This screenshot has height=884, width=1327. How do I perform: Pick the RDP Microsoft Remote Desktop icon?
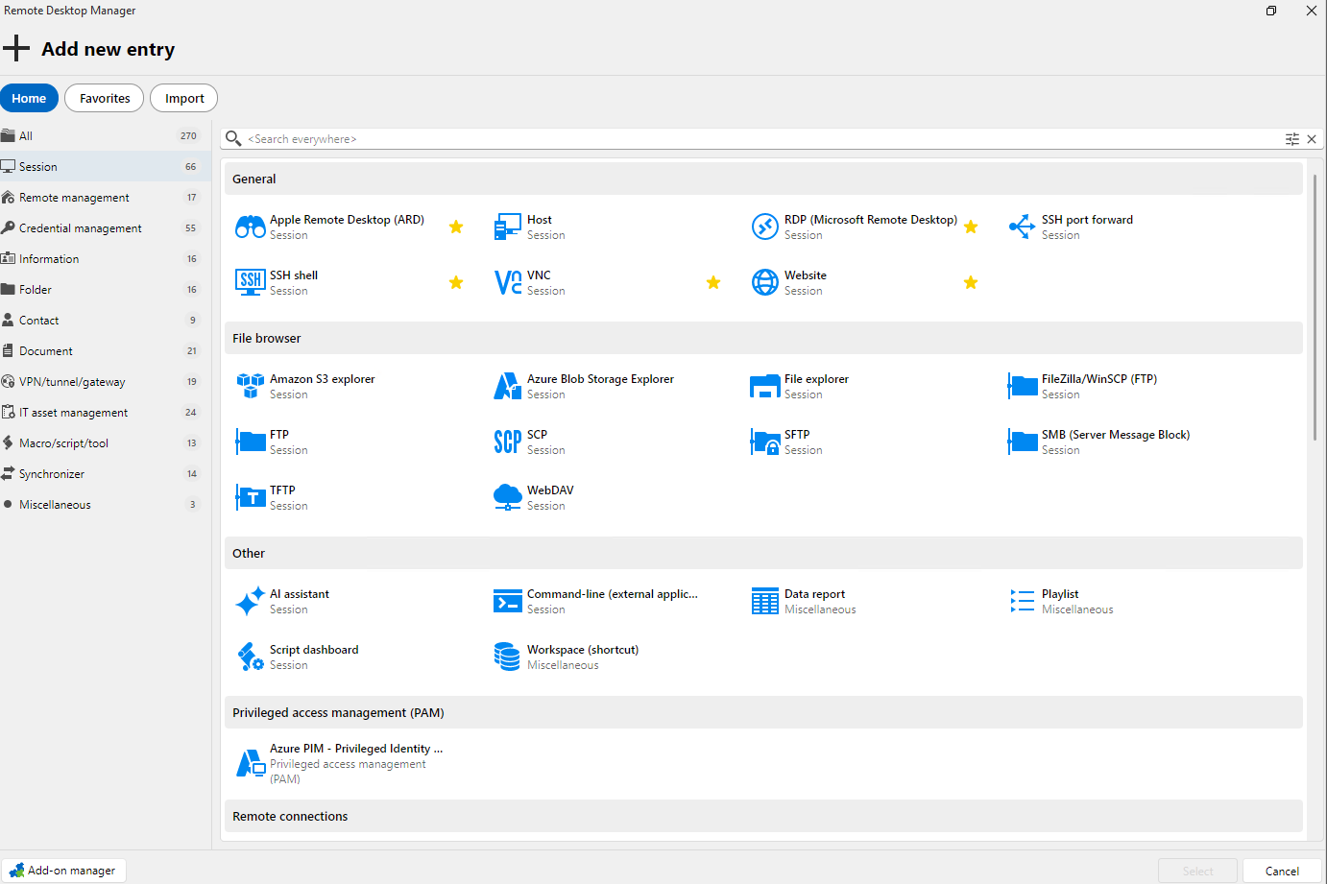(765, 227)
